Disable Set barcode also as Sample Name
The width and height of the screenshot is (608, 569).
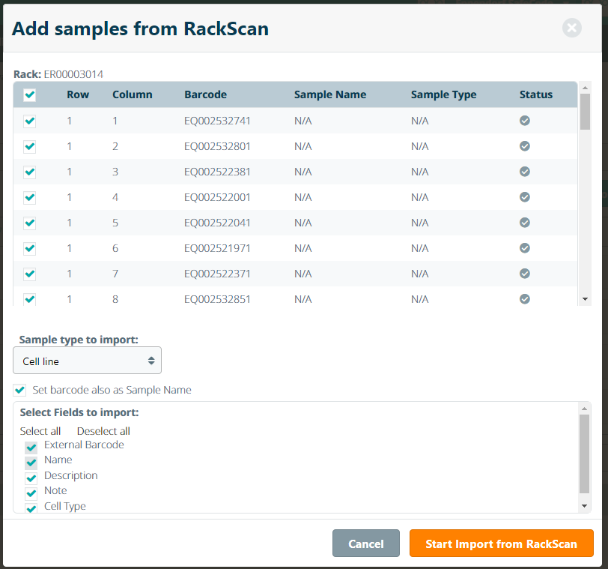(20, 391)
